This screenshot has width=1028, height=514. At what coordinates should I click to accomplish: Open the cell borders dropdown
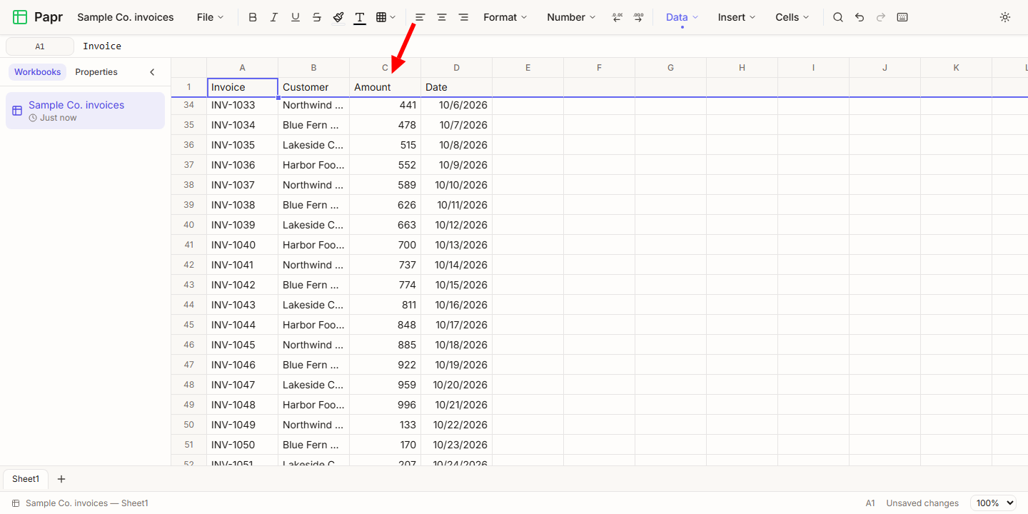click(x=386, y=17)
